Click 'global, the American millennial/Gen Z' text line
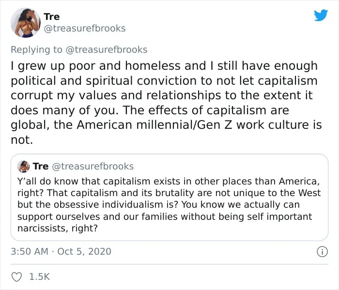The image size is (339, 290). click(166, 125)
